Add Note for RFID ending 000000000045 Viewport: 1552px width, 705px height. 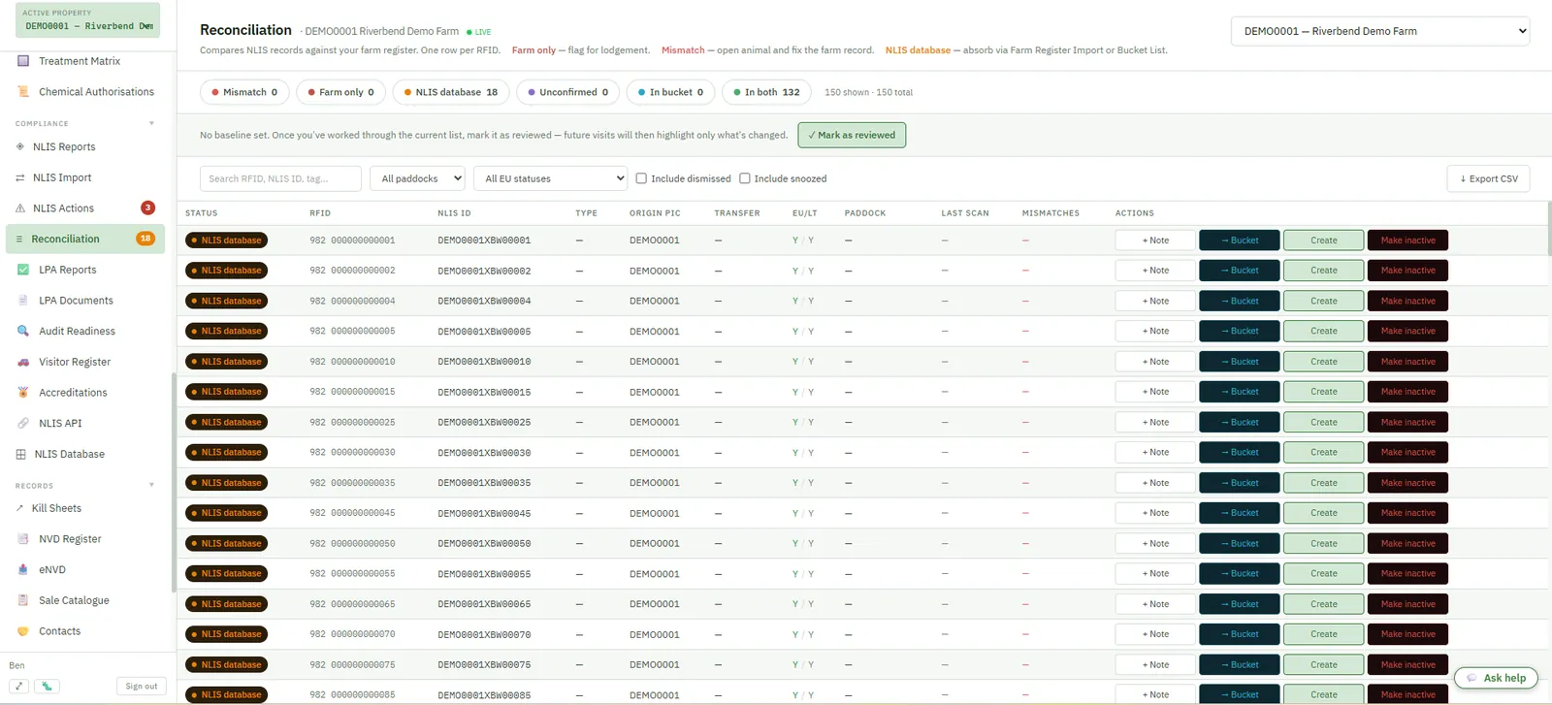coord(1155,513)
